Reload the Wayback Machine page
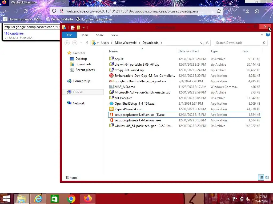Viewport: 273px width, 204px height. click(x=26, y=11)
